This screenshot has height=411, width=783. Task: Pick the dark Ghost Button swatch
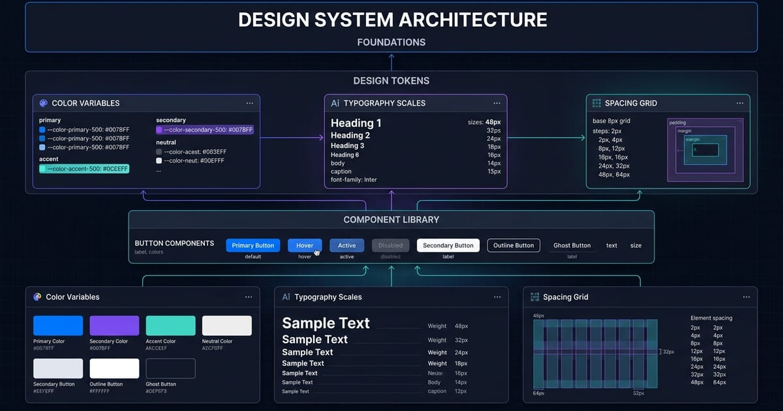tap(170, 369)
